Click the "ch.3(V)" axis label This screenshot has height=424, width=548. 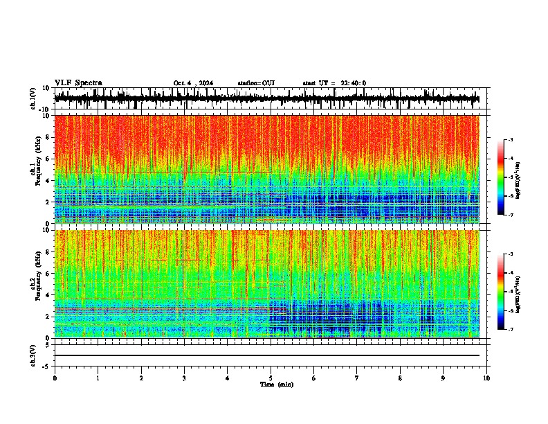pos(33,355)
